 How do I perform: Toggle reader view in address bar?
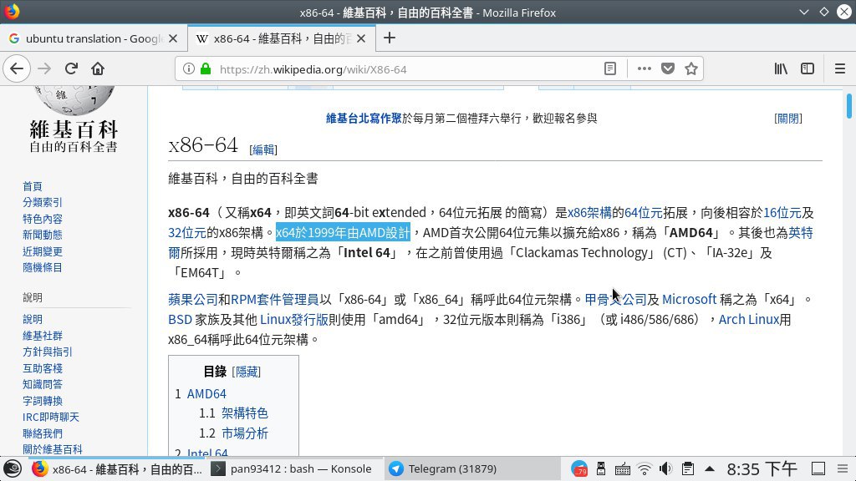click(x=609, y=68)
